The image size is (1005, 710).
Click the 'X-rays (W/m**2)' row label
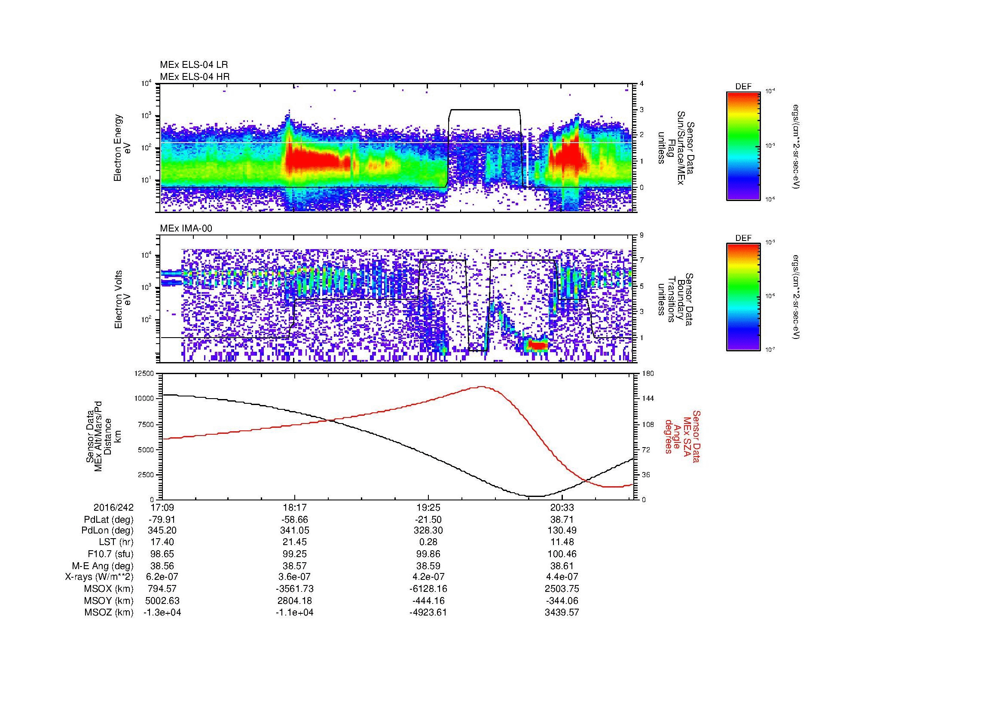tap(99, 577)
